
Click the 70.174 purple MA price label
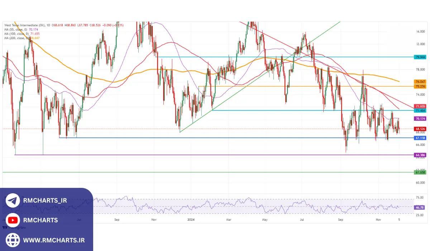coord(420,118)
